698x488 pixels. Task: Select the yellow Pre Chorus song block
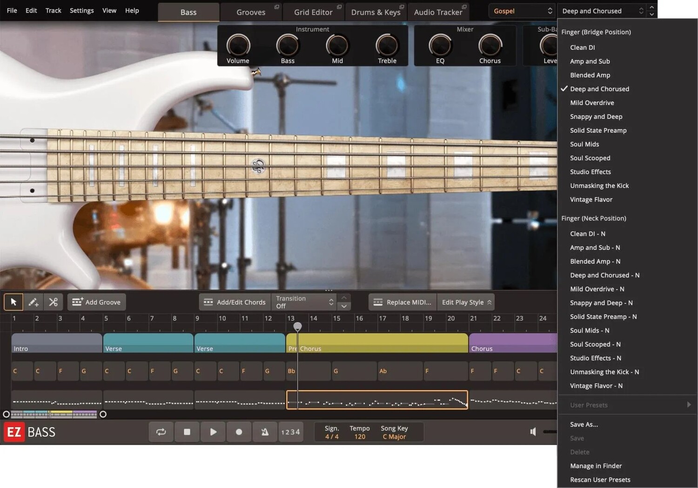[377, 343]
